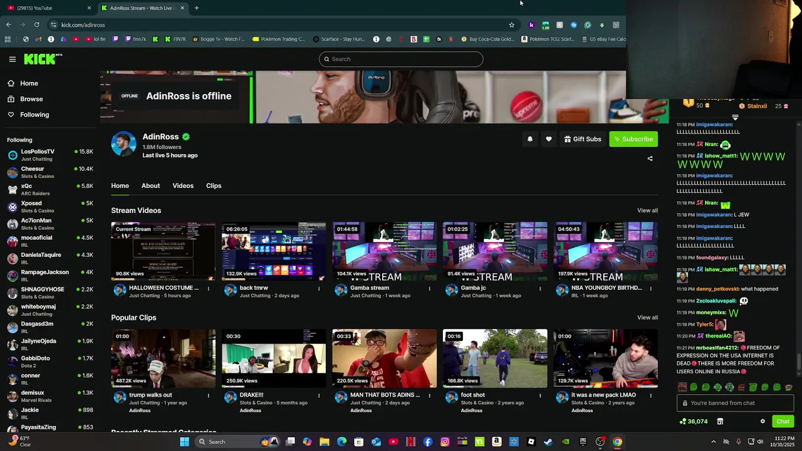This screenshot has width=802, height=451.
Task: Open LosPollosTV in Following list
Action: [50, 155]
